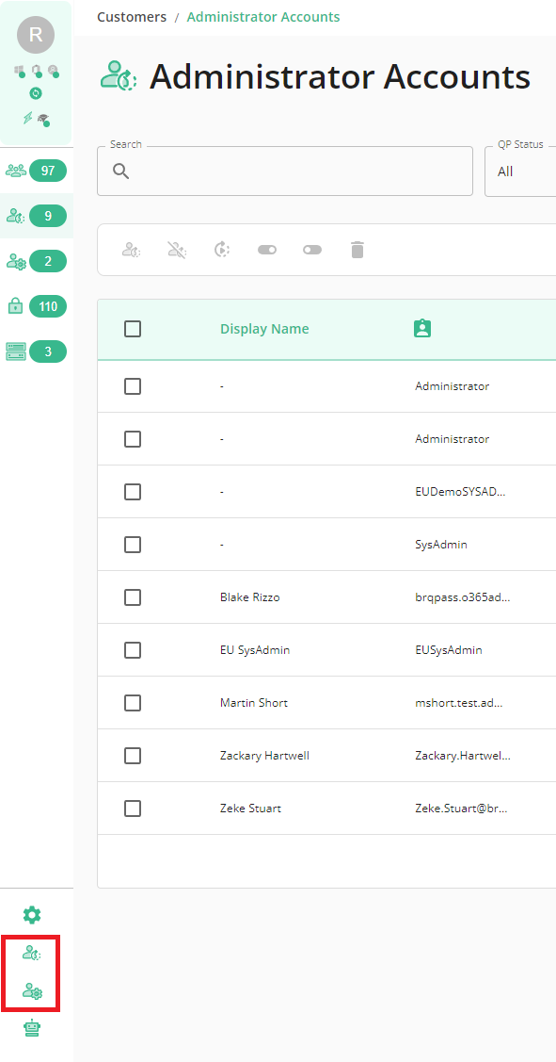Open the settings gear in sidebar
556x1062 pixels.
tap(32, 915)
